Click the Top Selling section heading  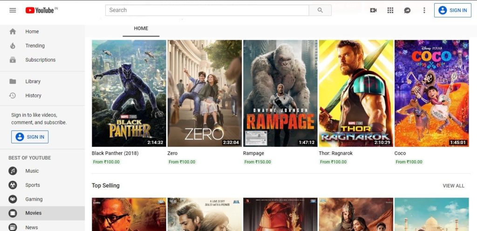(x=106, y=185)
